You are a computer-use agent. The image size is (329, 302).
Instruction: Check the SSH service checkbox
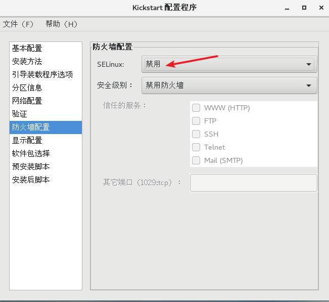pos(196,134)
